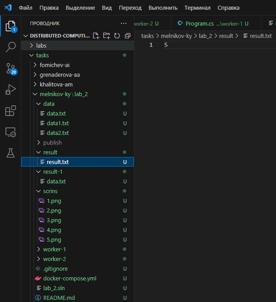Click the New Folder icon in Explorer
The image size is (276, 302).
pyautogui.click(x=106, y=36)
